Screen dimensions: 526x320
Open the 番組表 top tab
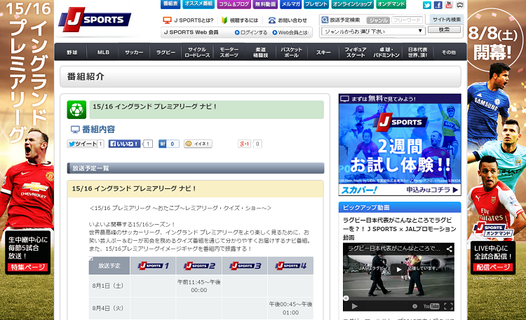click(x=170, y=4)
